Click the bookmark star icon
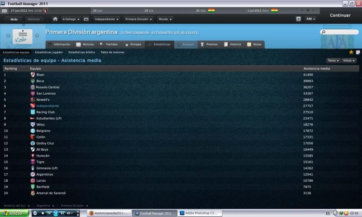 [x=351, y=52]
